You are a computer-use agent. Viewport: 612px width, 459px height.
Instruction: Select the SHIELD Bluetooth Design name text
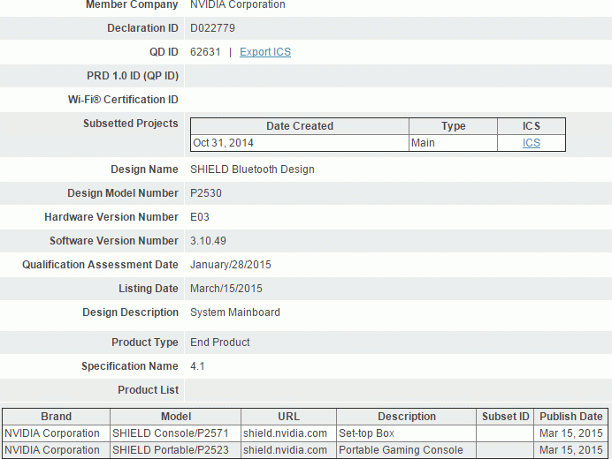252,169
